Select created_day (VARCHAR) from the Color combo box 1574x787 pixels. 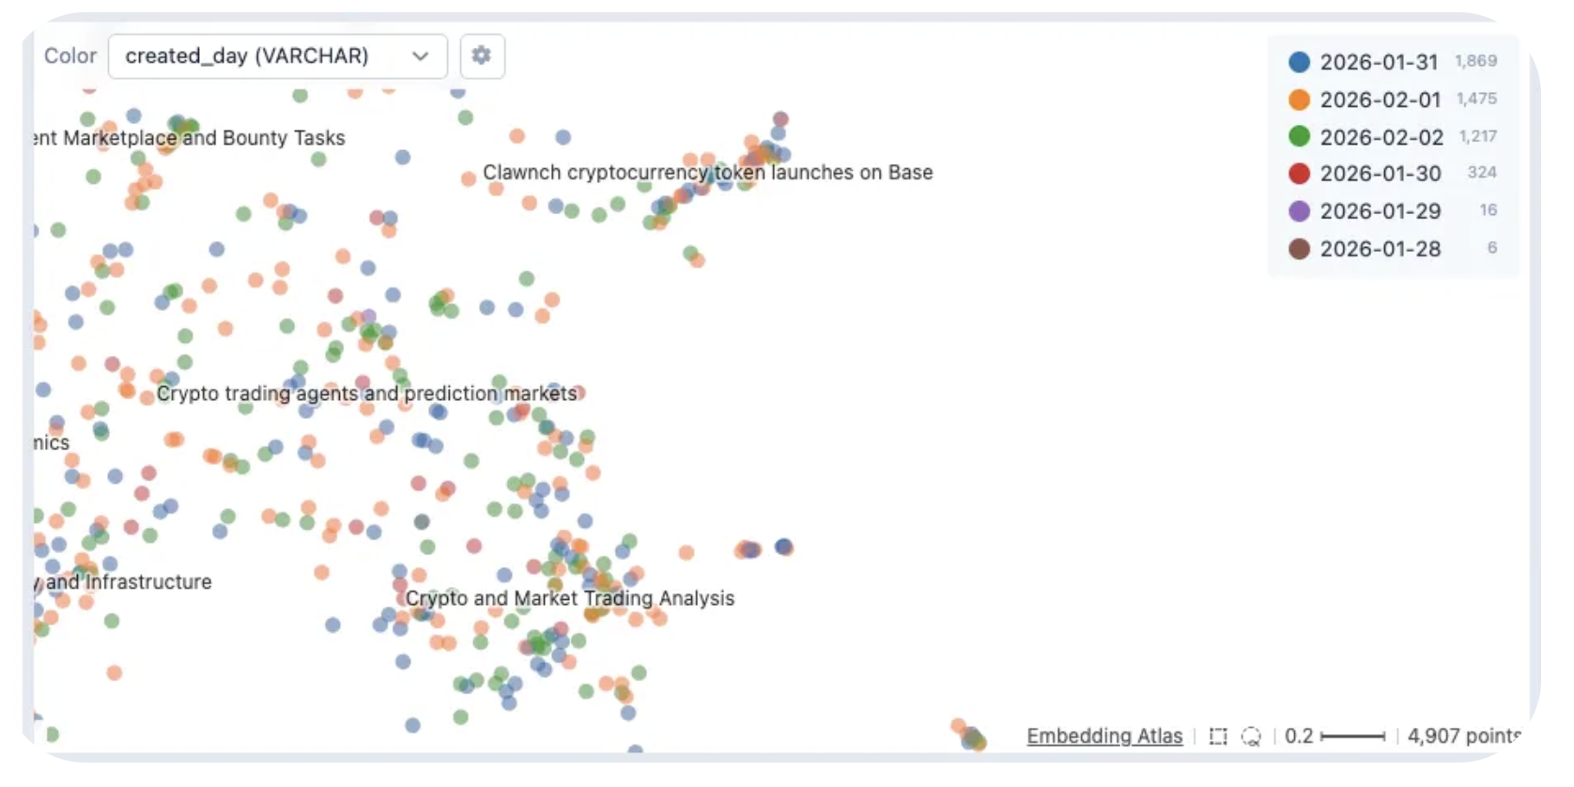[x=249, y=56]
